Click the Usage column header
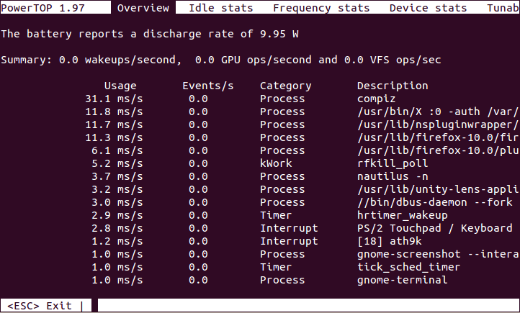 coord(120,86)
